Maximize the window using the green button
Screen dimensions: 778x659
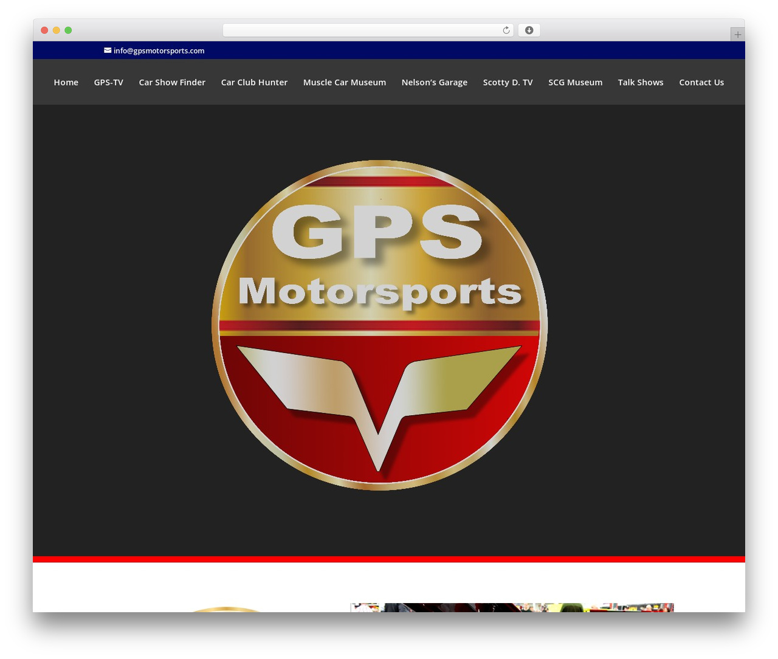[68, 30]
